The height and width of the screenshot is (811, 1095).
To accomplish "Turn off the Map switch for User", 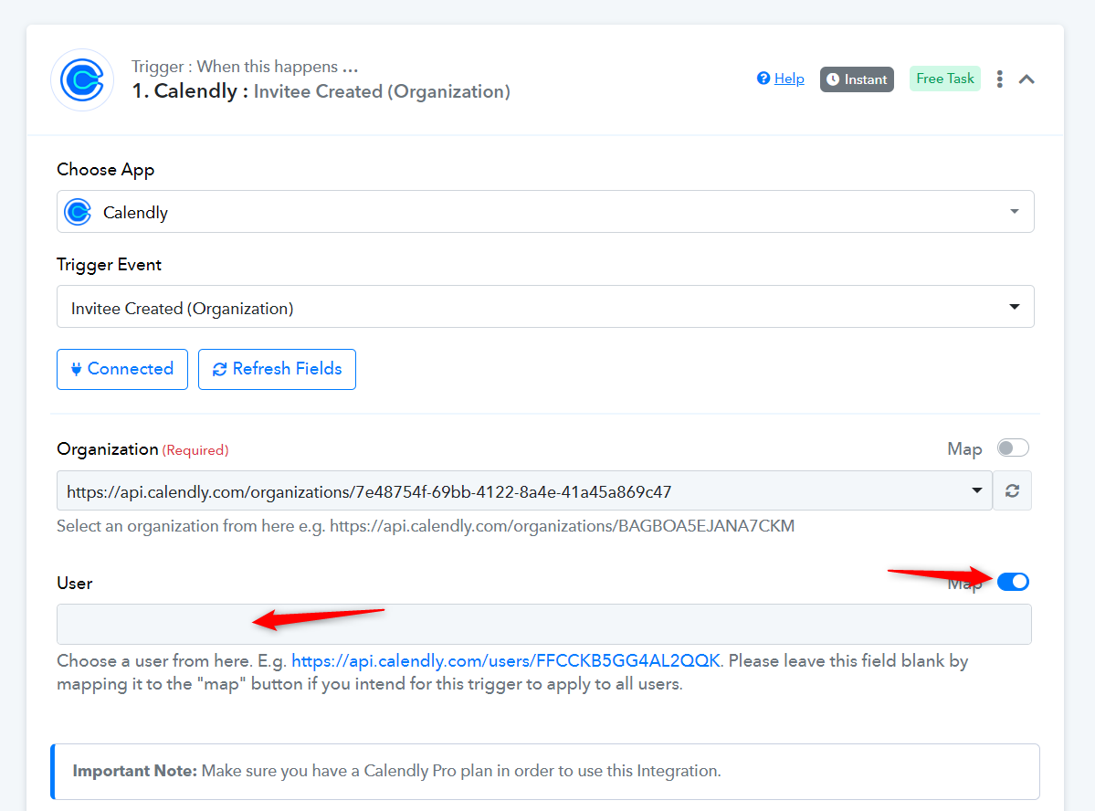I will coord(1013,582).
